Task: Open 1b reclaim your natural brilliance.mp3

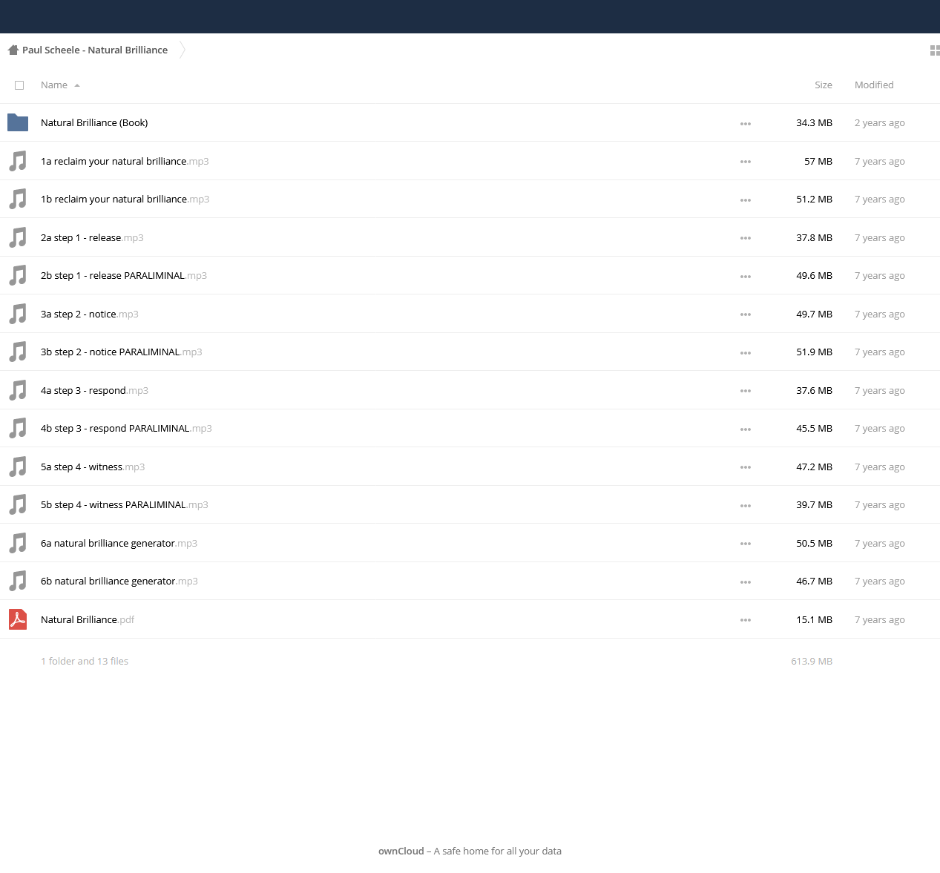Action: pos(125,200)
